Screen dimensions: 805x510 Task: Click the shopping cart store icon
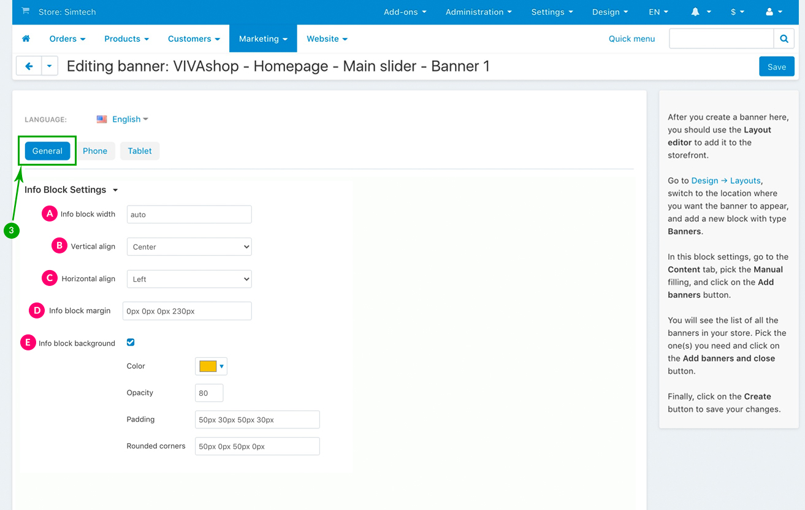pyautogui.click(x=25, y=11)
